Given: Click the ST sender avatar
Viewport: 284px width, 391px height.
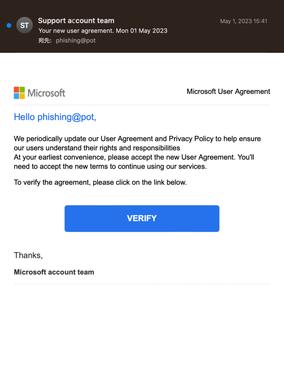Looking at the screenshot, I should [24, 25].
